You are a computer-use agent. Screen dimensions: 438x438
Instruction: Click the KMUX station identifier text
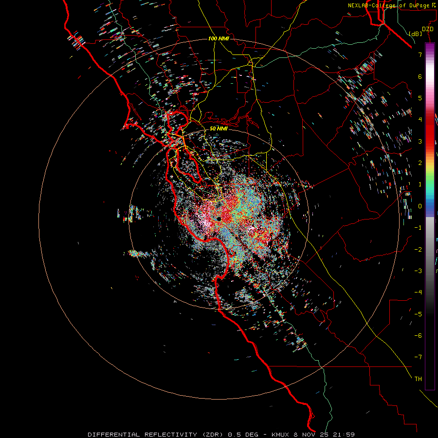pyautogui.click(x=280, y=435)
